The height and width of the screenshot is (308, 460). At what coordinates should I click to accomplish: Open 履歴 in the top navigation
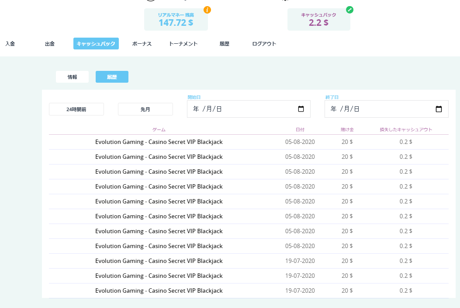click(x=225, y=44)
